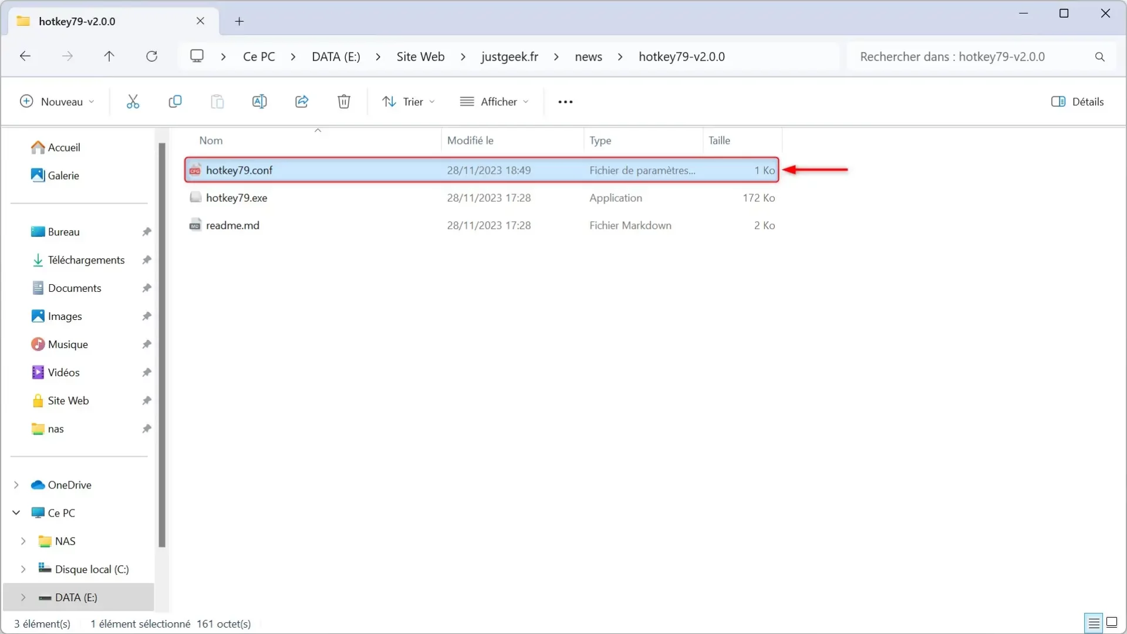Viewport: 1127px width, 634px height.
Task: Click the Rename icon
Action: 259,102
